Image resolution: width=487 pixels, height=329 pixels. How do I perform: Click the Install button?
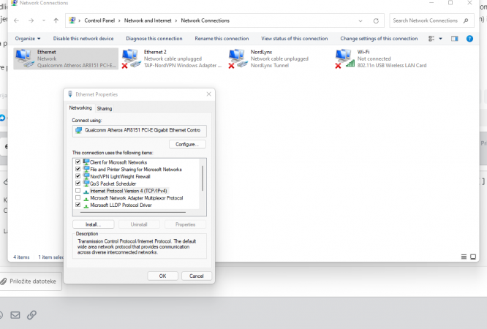93,224
